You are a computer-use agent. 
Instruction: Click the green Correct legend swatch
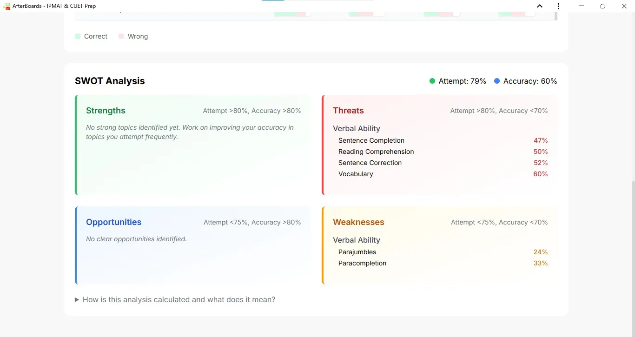78,36
